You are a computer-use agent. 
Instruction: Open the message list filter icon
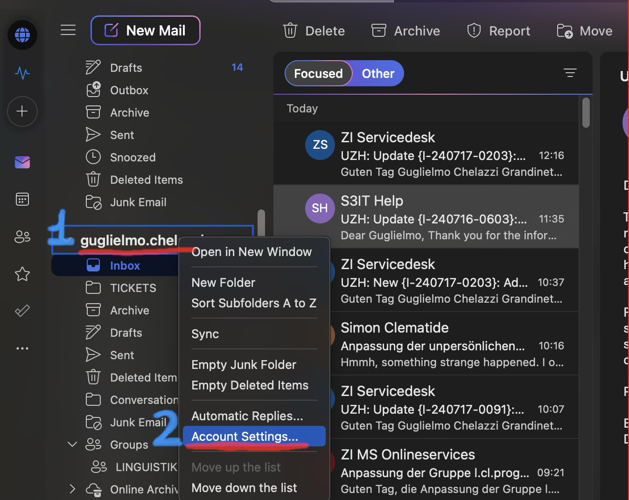point(570,73)
